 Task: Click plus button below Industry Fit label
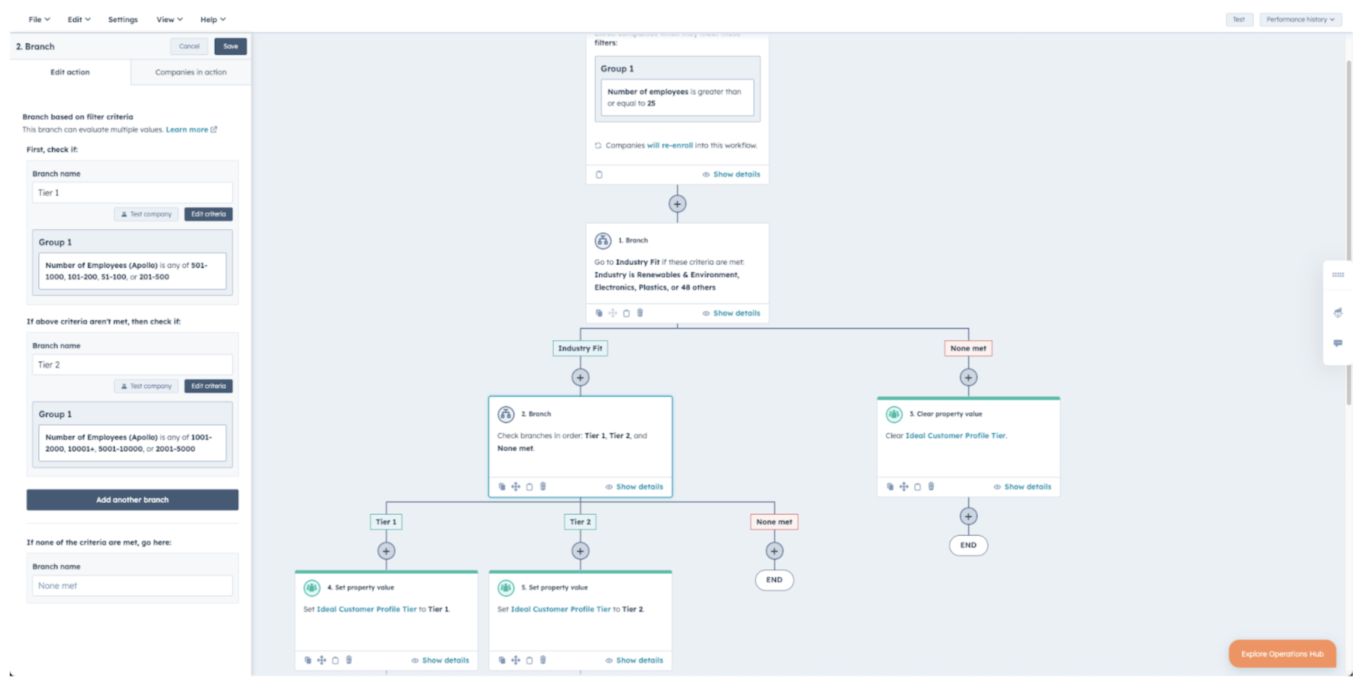point(580,377)
